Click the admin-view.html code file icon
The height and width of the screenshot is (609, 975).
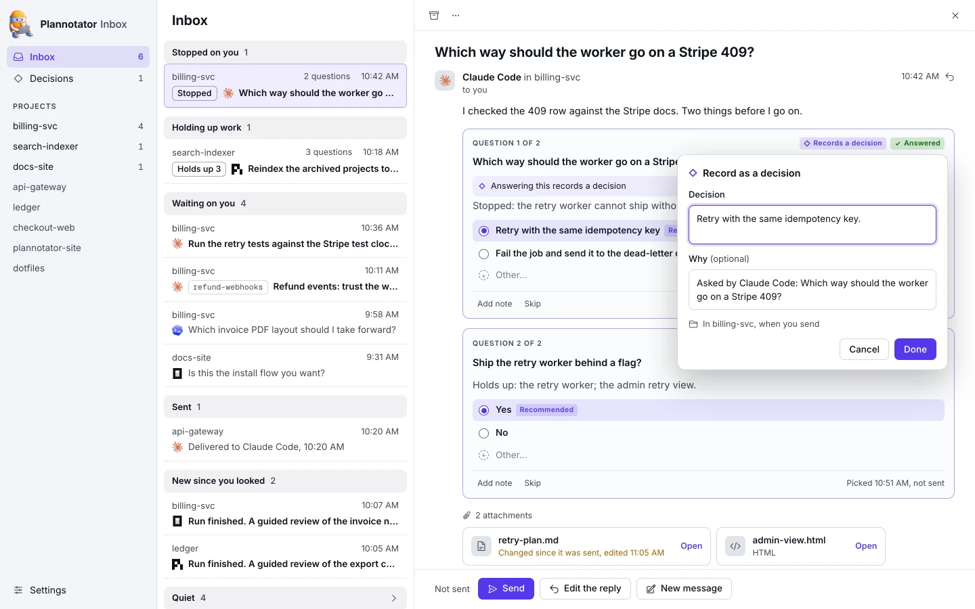click(x=735, y=546)
